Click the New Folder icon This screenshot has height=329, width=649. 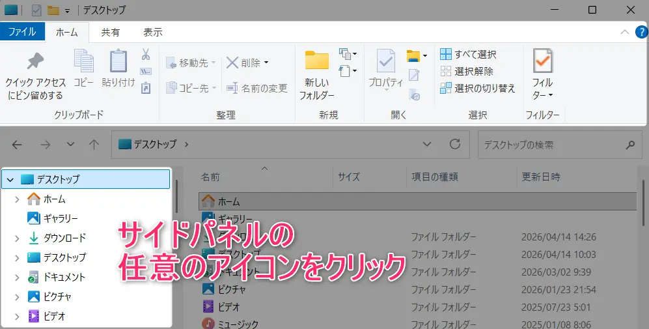coord(317,61)
